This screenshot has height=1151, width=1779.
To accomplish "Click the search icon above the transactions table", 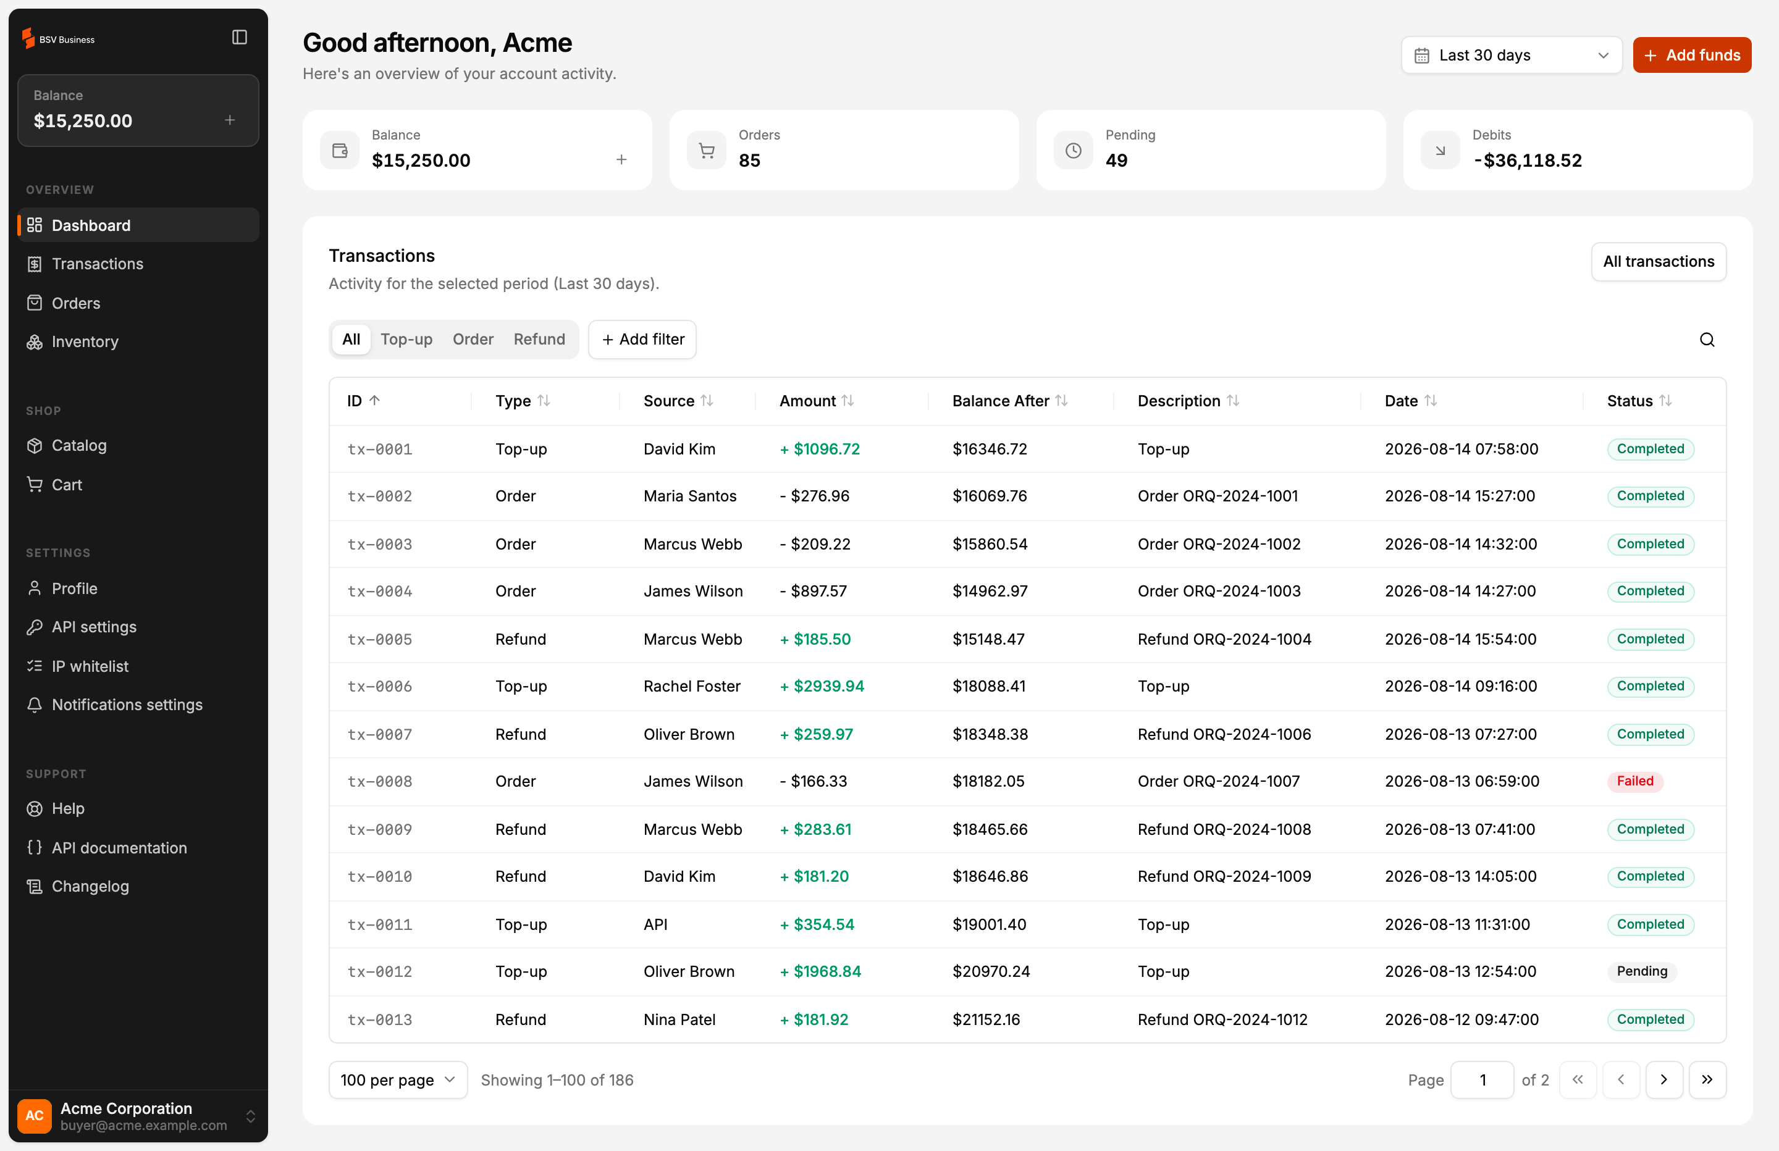I will click(1707, 340).
